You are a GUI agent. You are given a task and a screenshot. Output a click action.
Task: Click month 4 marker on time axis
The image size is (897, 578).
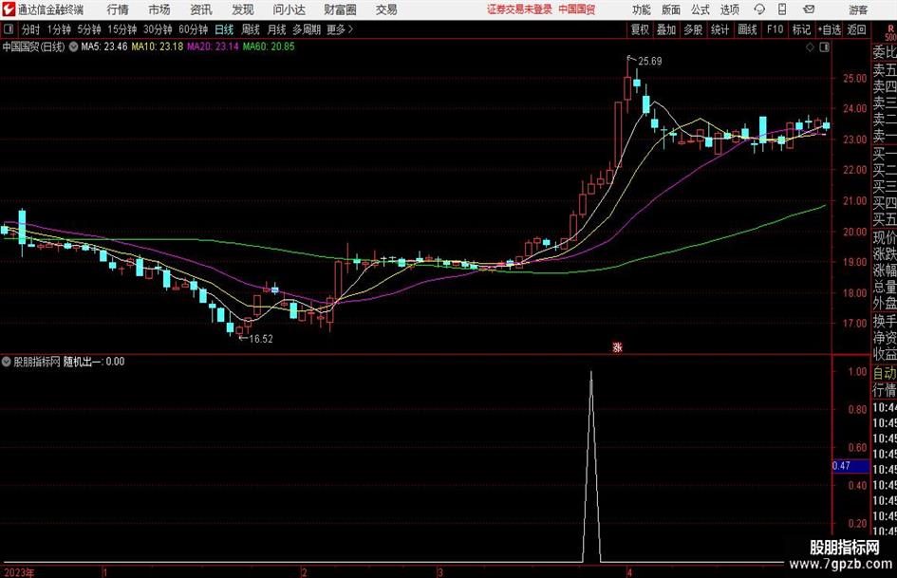click(629, 572)
